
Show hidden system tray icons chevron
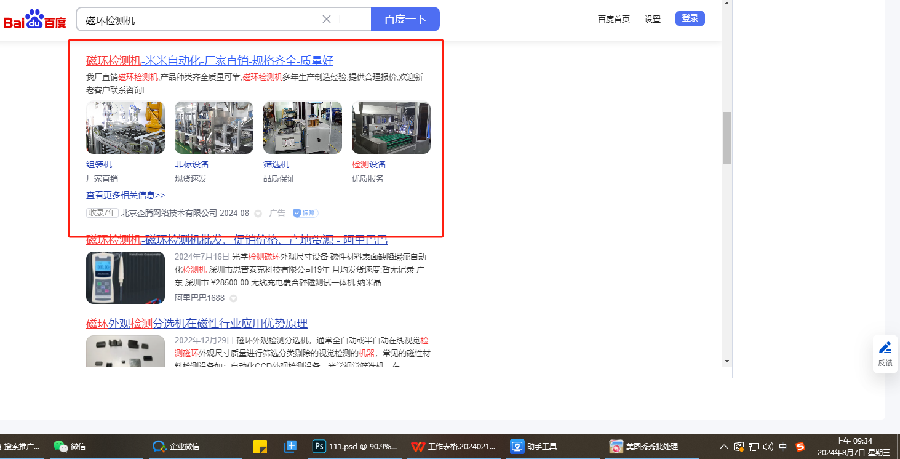pyautogui.click(x=724, y=447)
